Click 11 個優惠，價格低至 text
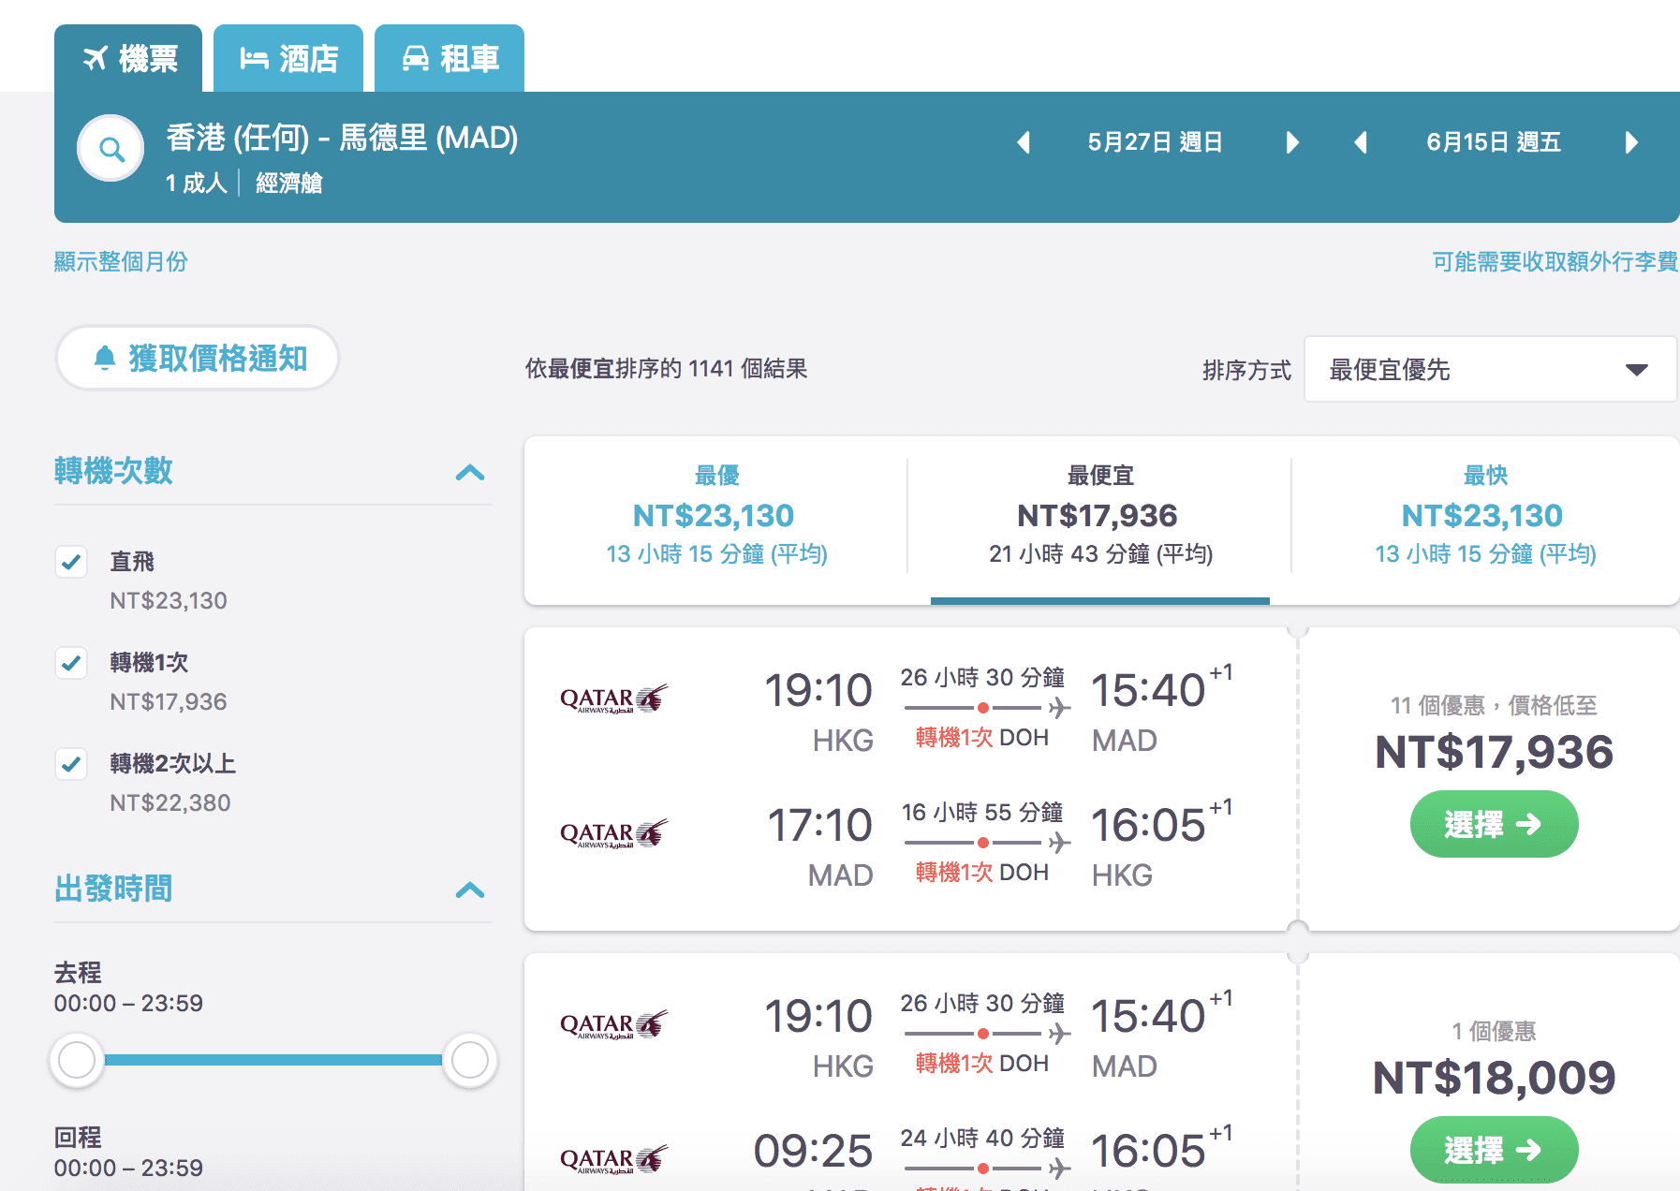The height and width of the screenshot is (1191, 1680). click(1494, 705)
